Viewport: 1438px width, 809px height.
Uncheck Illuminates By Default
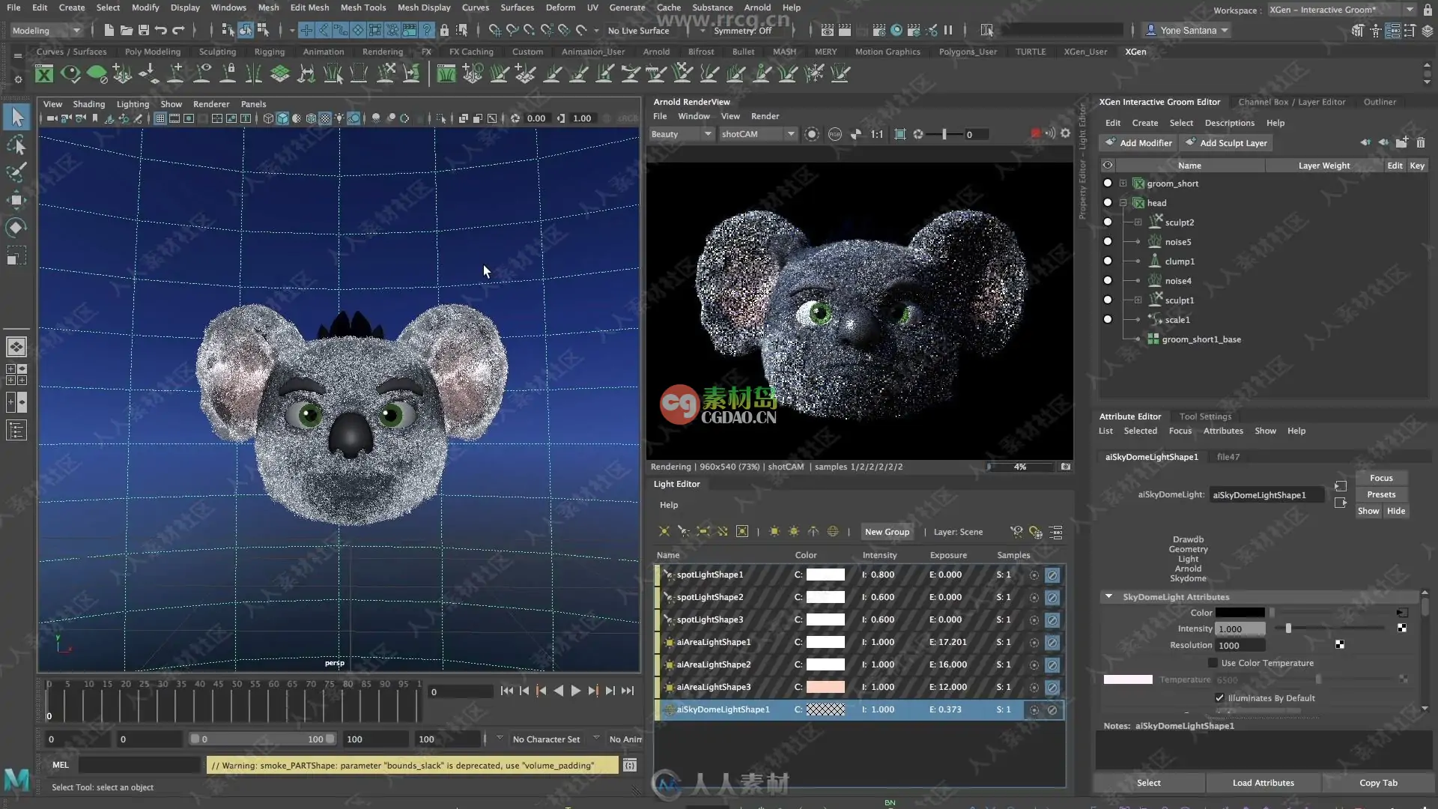[x=1219, y=697]
